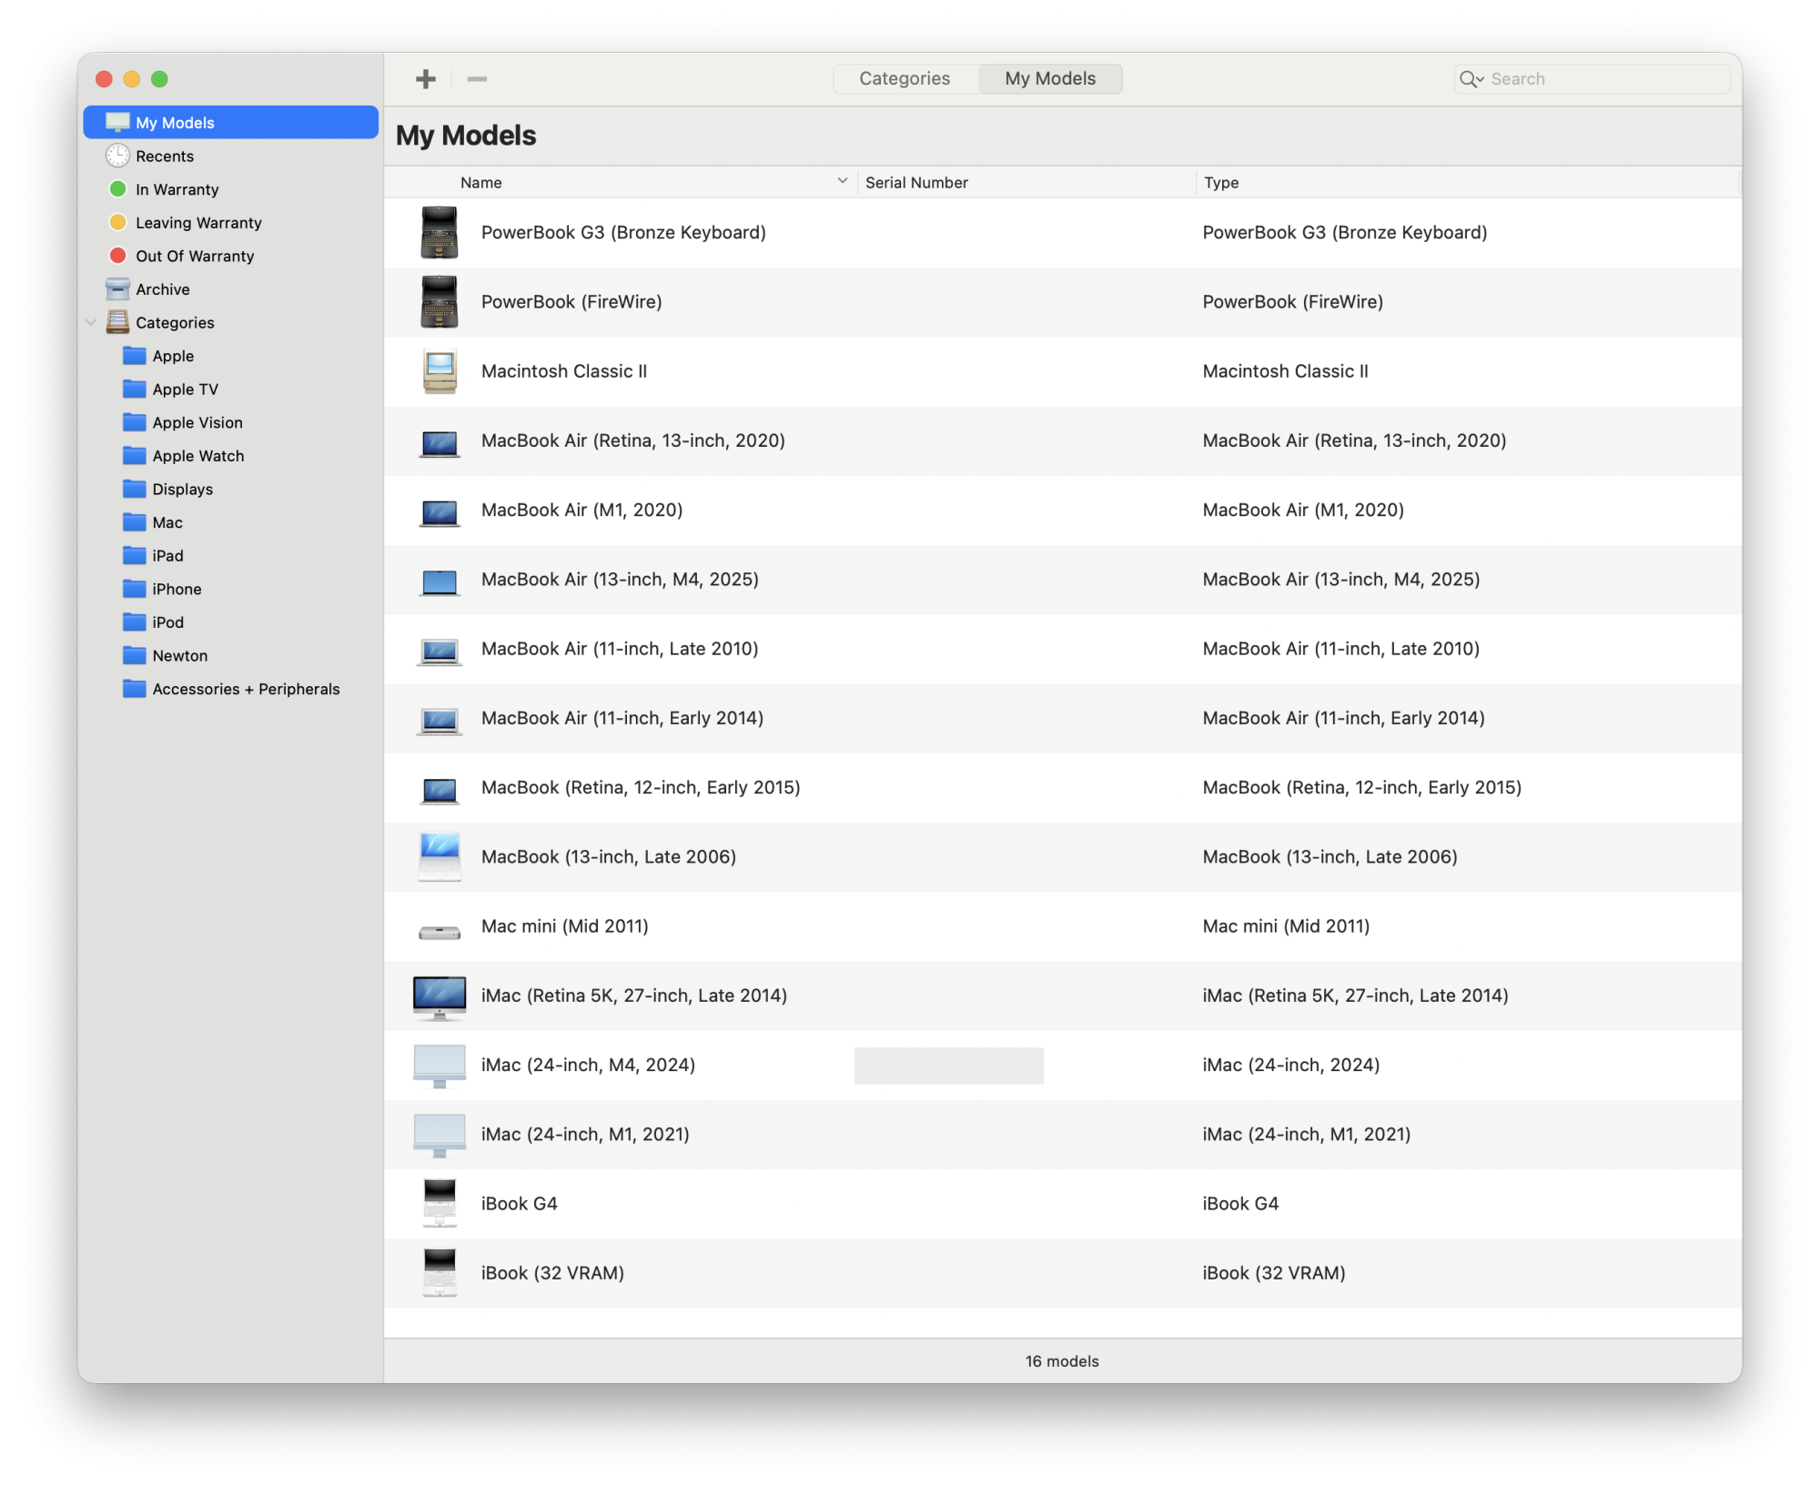Select the MacBook Air (M1, 2020) thumbnail
Viewport: 1820px width, 1486px height.
tap(439, 510)
